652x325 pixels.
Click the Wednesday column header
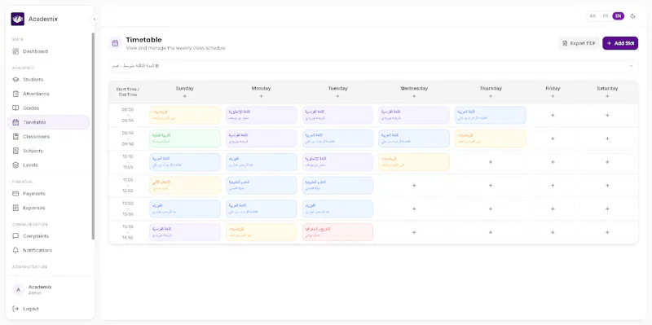[x=414, y=89]
